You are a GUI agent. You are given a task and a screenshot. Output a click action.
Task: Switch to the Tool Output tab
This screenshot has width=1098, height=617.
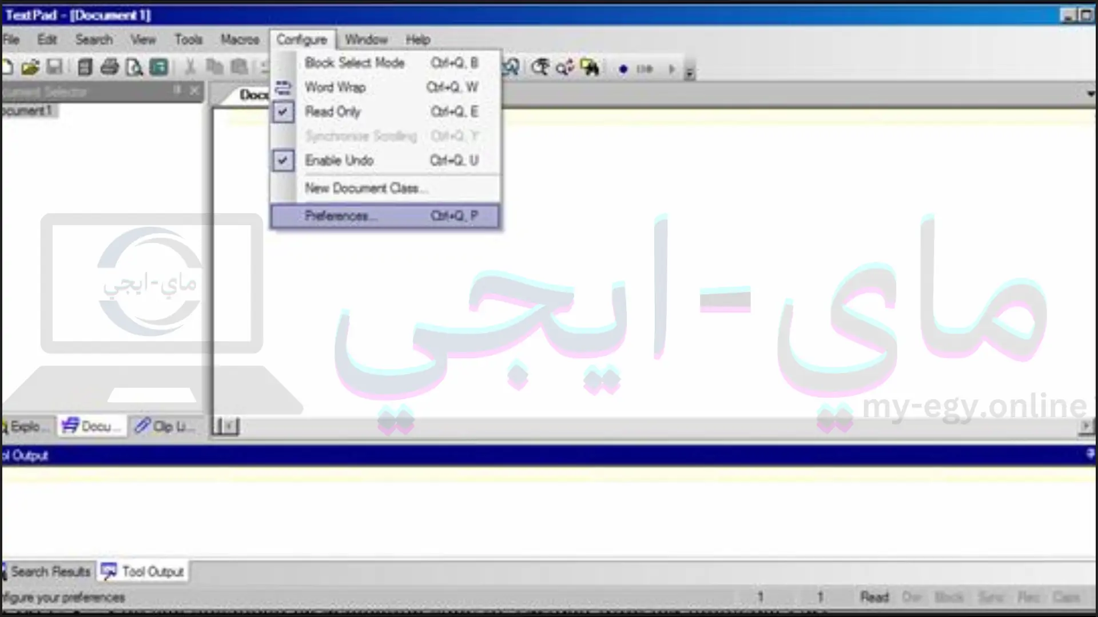(x=144, y=572)
